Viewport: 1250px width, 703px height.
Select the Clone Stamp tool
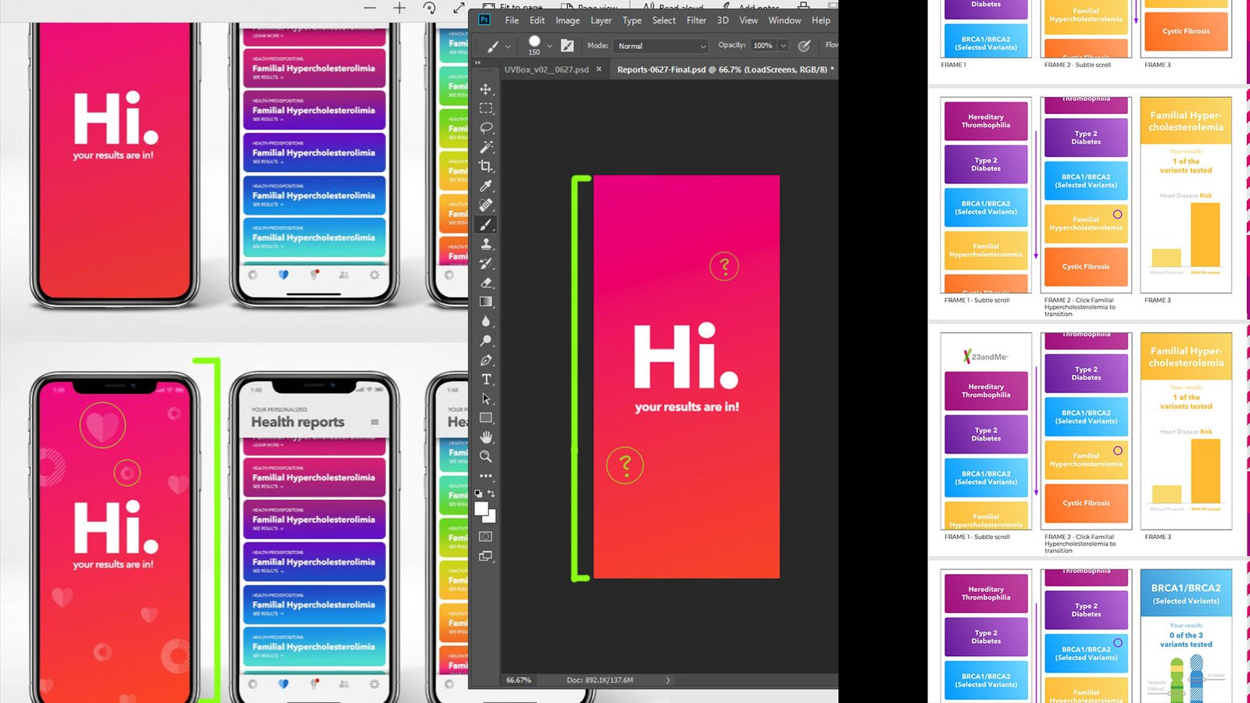pos(486,244)
